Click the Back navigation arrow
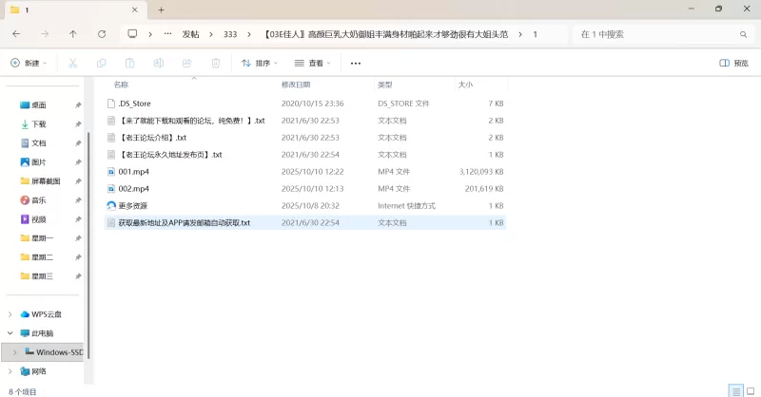The height and width of the screenshot is (397, 761). pos(16,33)
